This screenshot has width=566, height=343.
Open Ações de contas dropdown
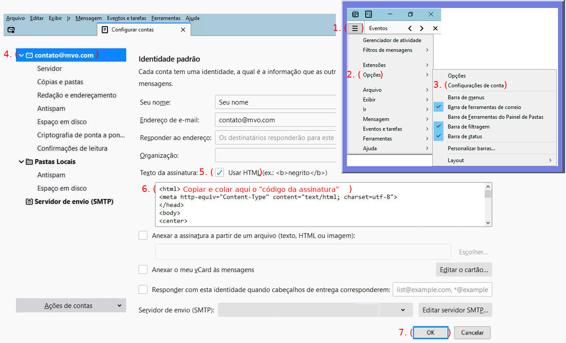pos(71,306)
